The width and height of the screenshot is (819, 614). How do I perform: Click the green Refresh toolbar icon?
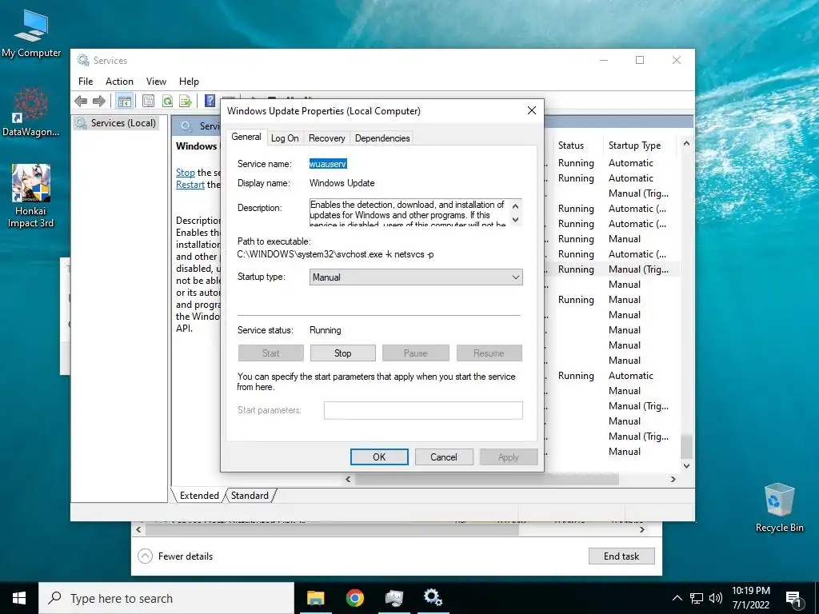[x=167, y=101]
